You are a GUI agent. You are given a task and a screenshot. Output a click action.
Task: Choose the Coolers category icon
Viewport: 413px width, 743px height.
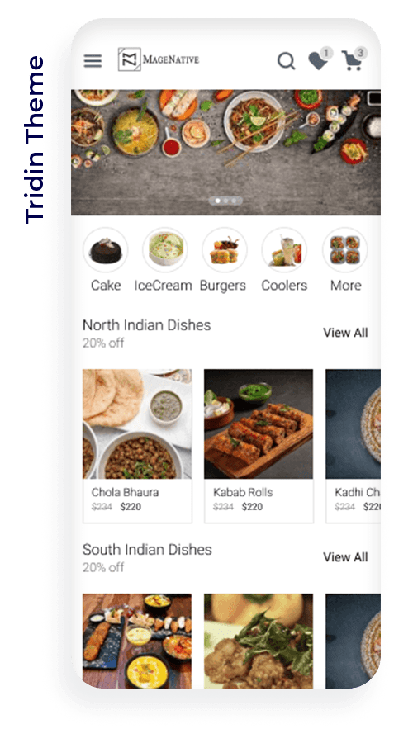pos(284,249)
